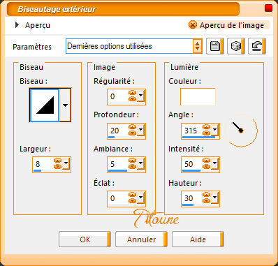278x266 pixels.
Task: Open the Paramètres presets dropdown
Action: pyautogui.click(x=198, y=46)
